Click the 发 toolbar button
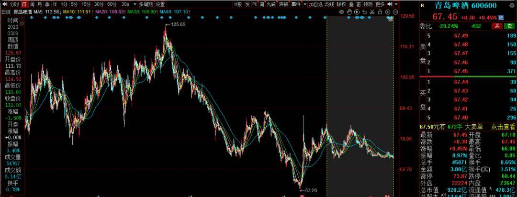Screen dimensions: 517x197 pyautogui.click(x=247, y=4)
